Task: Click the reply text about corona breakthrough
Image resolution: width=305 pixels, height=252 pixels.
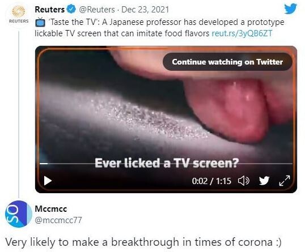Action: [x=143, y=242]
